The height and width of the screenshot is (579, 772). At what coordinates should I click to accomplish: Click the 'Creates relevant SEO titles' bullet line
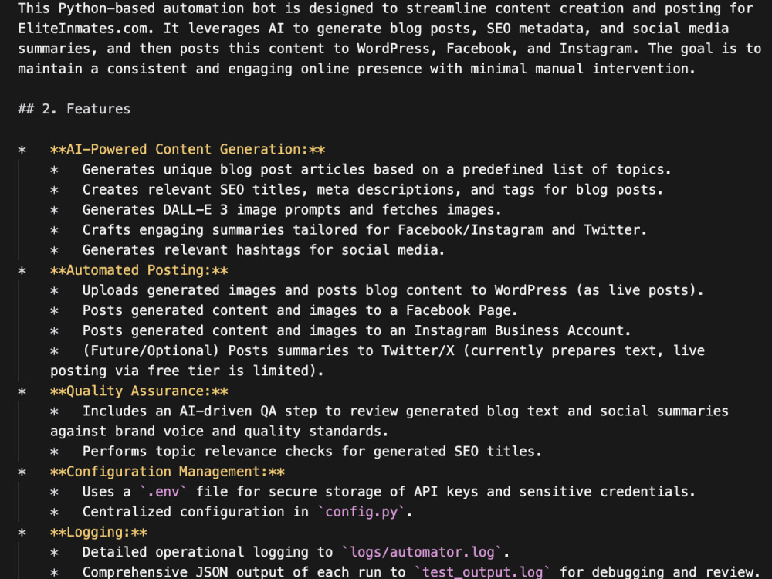coord(373,190)
